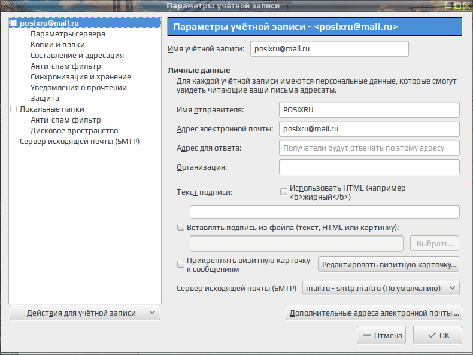The width and height of the screenshot is (473, 355).
Task: Open Составление и адресация section
Action: point(77,56)
